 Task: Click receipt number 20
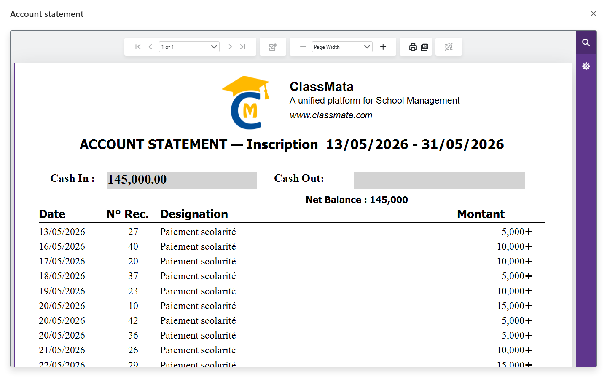[133, 262]
